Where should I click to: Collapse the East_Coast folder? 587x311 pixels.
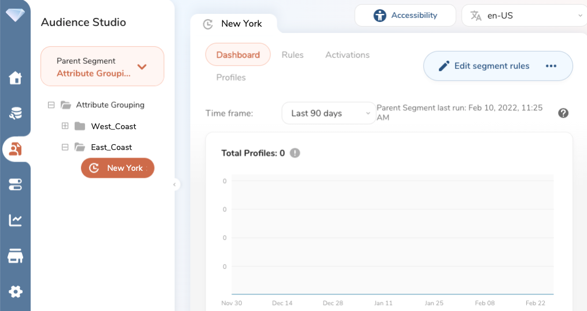(65, 147)
